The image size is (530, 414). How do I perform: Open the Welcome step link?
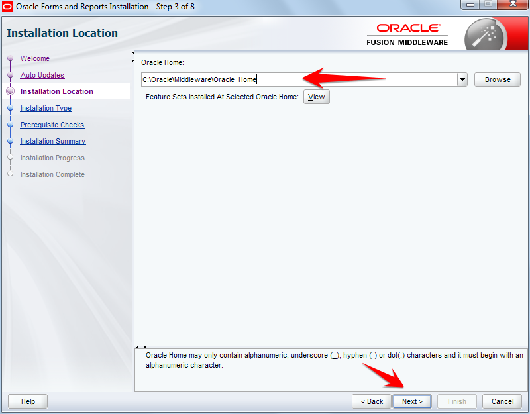(35, 58)
